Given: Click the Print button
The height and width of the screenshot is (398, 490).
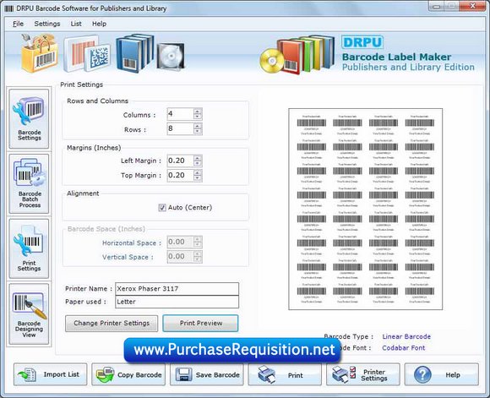Looking at the screenshot, I should click(x=285, y=374).
